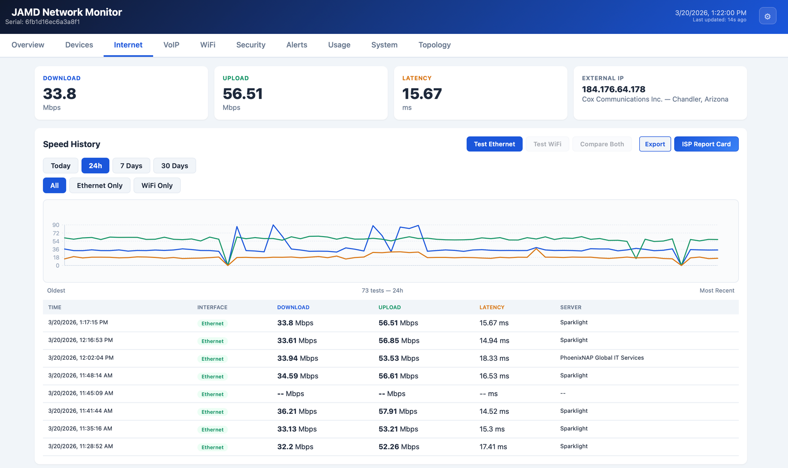This screenshot has height=468, width=788.
Task: View the Topology tab
Action: click(434, 45)
